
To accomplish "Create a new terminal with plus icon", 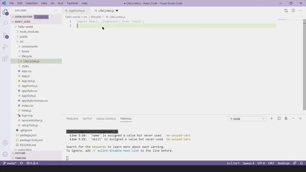I will [x=272, y=118].
